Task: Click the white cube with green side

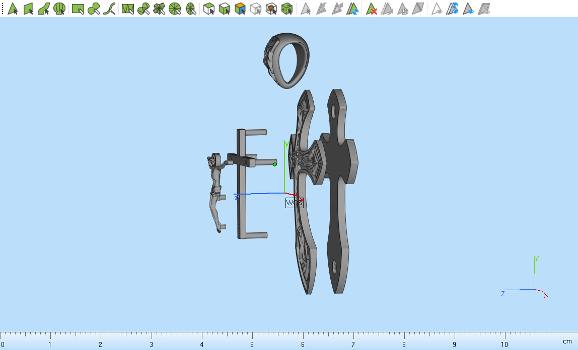Action: pos(209,9)
